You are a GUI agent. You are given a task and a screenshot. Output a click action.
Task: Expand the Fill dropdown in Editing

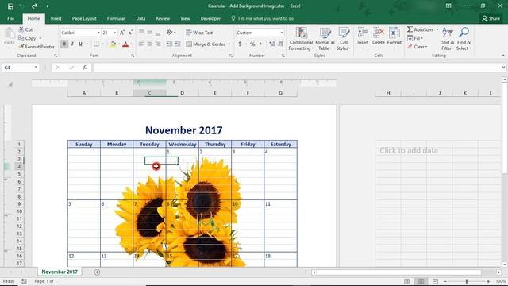pyautogui.click(x=421, y=38)
